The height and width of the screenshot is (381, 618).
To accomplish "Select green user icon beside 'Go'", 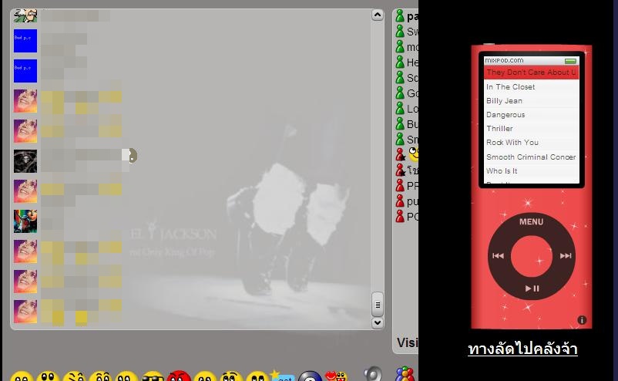I will coord(400,93).
